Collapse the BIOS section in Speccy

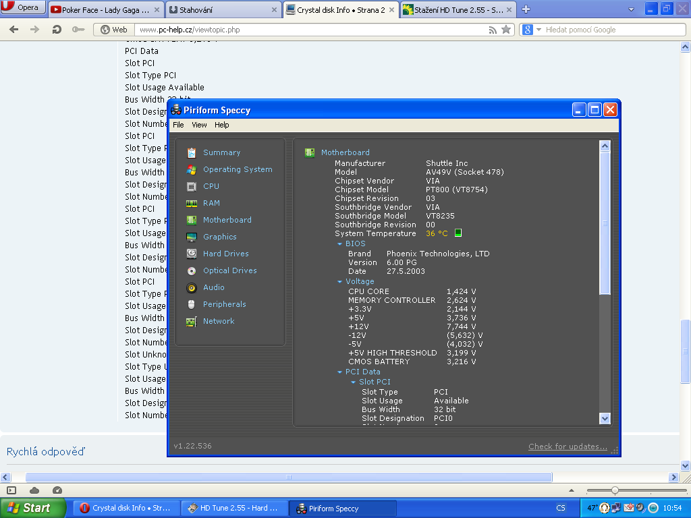pyautogui.click(x=340, y=244)
